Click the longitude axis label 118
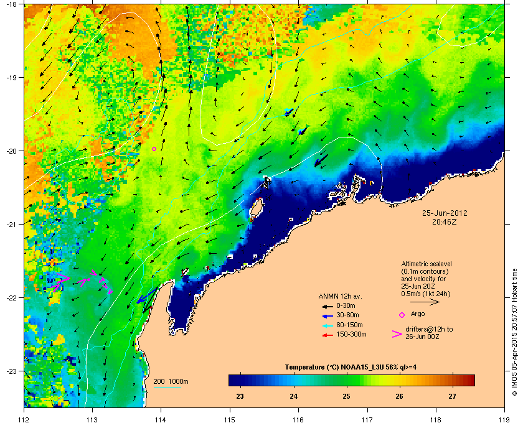 pyautogui.click(x=436, y=419)
